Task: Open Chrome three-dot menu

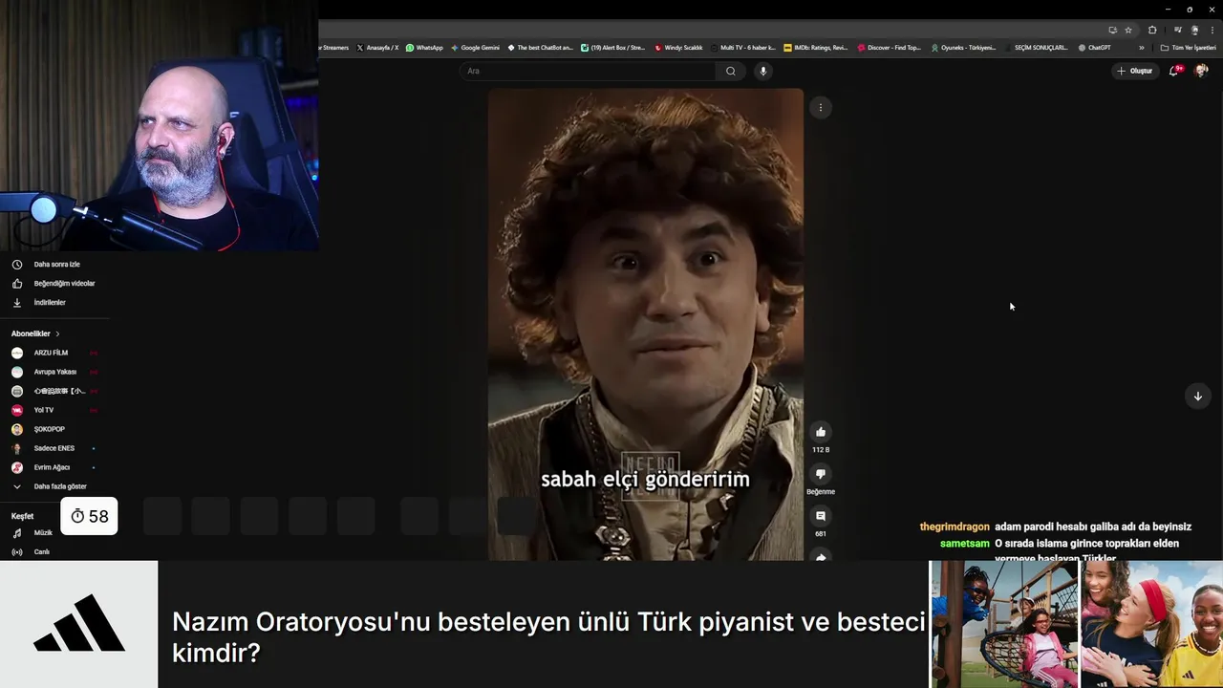Action: [x=1212, y=30]
